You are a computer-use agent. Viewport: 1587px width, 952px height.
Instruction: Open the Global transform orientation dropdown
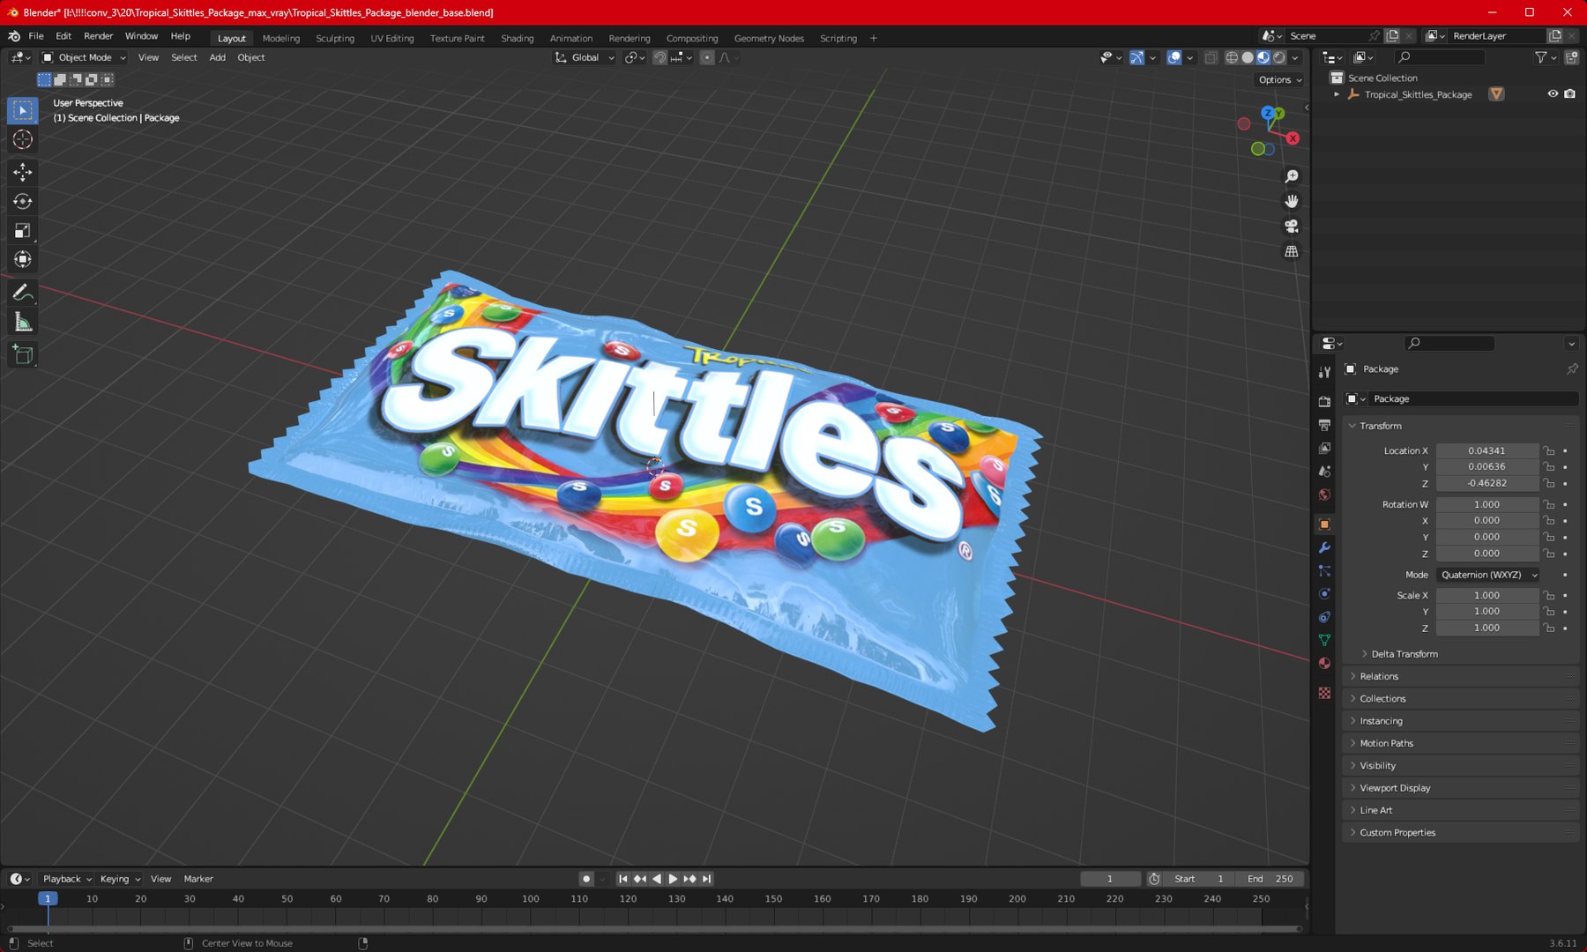coord(585,57)
